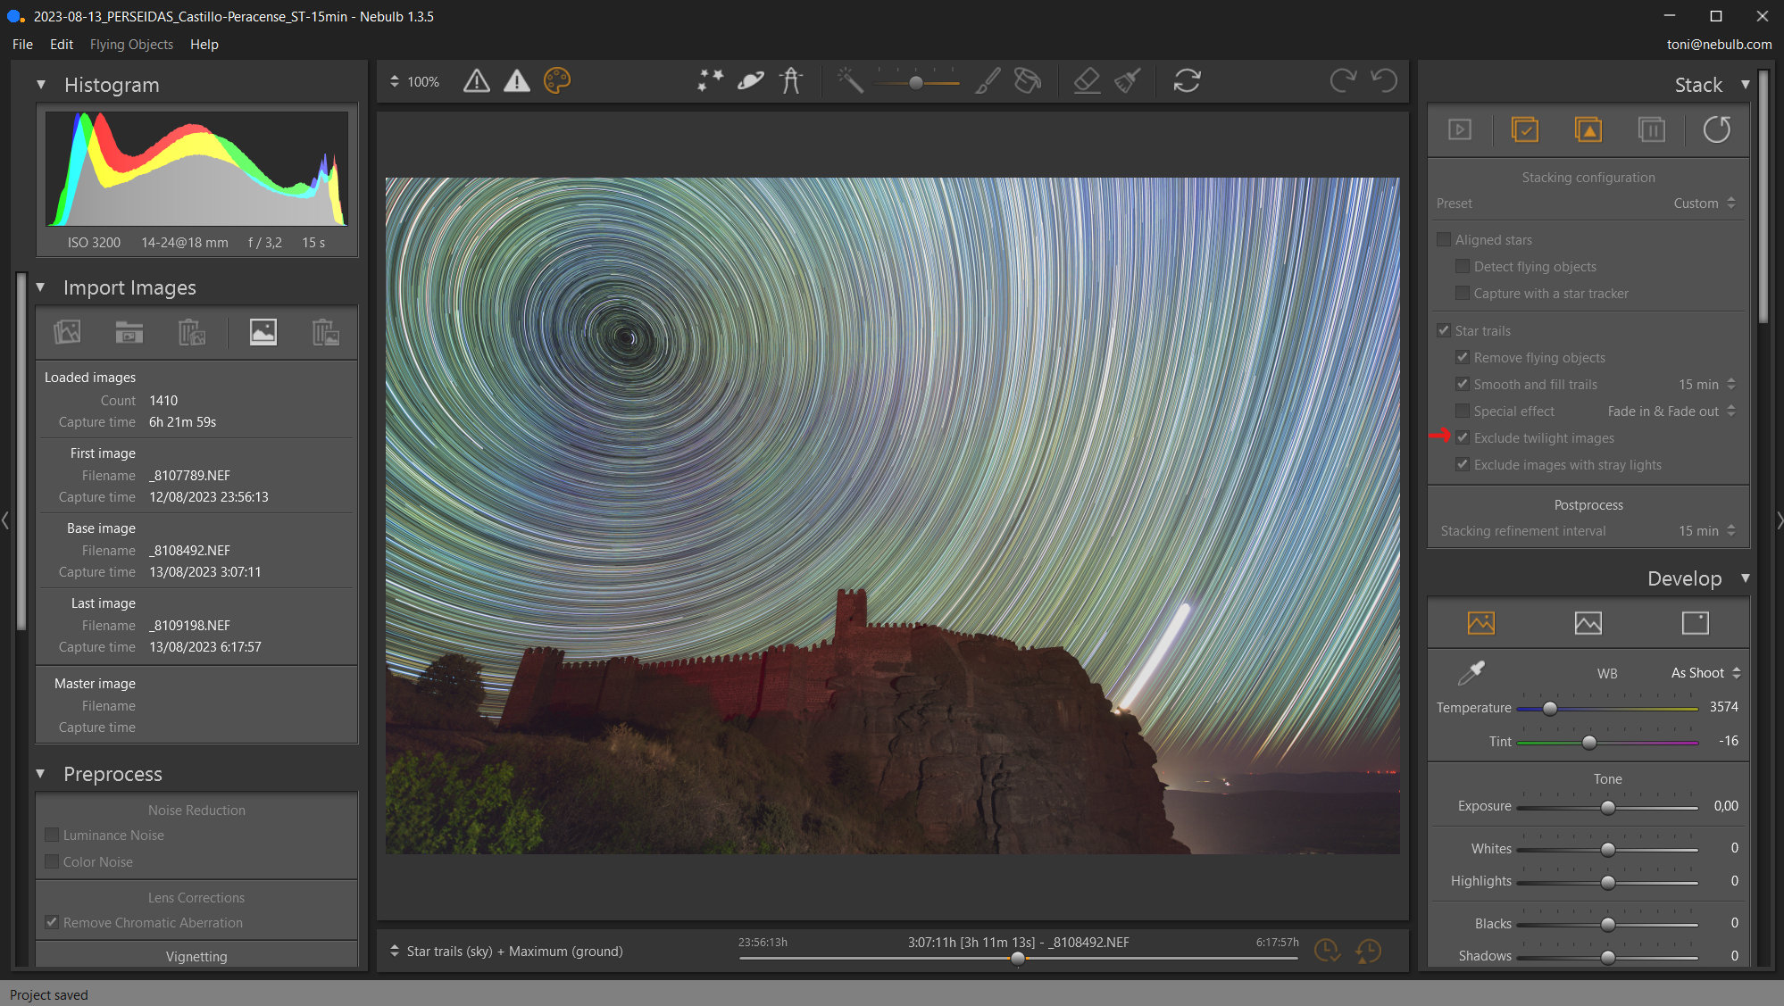
Task: Click the toni@nebulb.com account link
Action: click(x=1719, y=44)
